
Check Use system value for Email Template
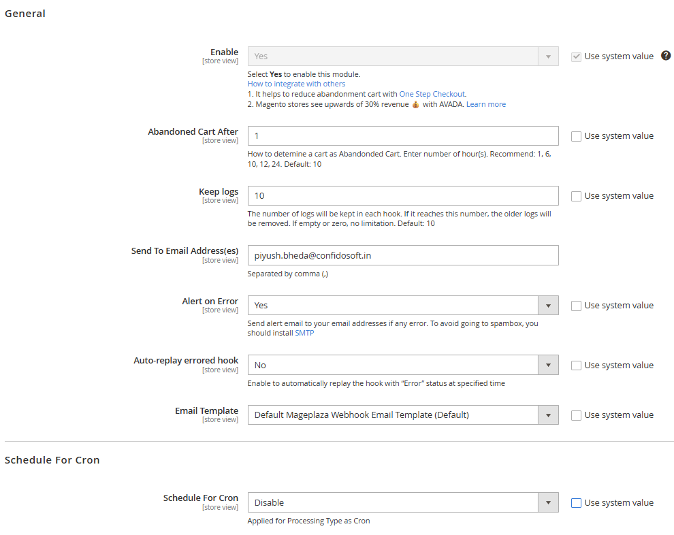tap(576, 415)
